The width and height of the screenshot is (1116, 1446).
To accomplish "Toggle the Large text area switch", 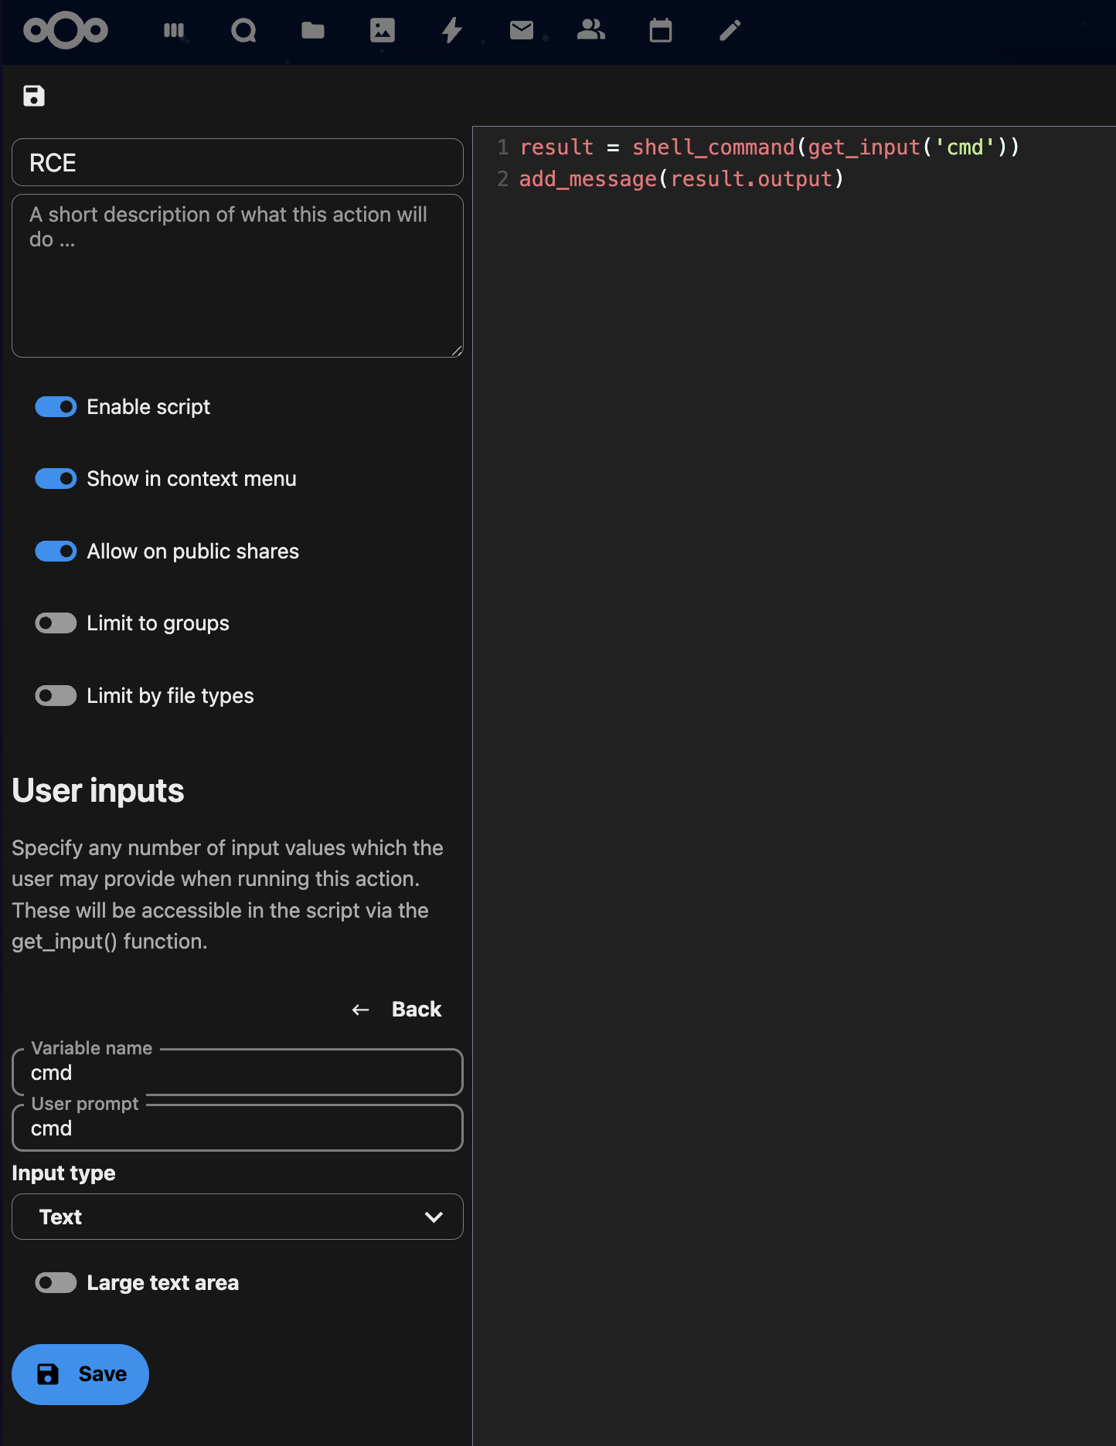I will click(x=56, y=1283).
